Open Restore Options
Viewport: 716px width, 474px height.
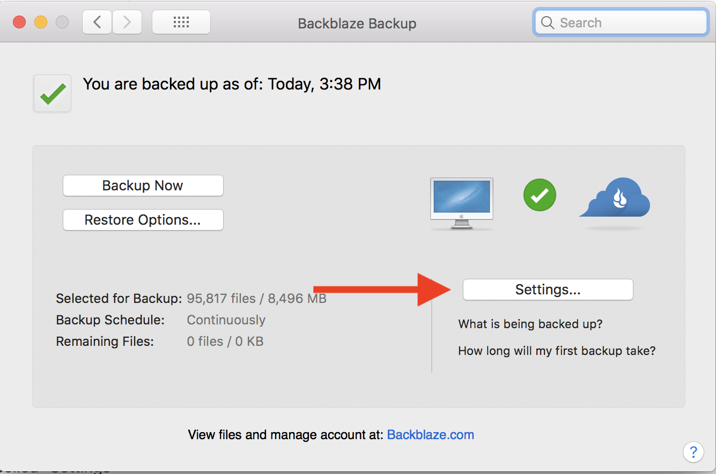pos(143,220)
